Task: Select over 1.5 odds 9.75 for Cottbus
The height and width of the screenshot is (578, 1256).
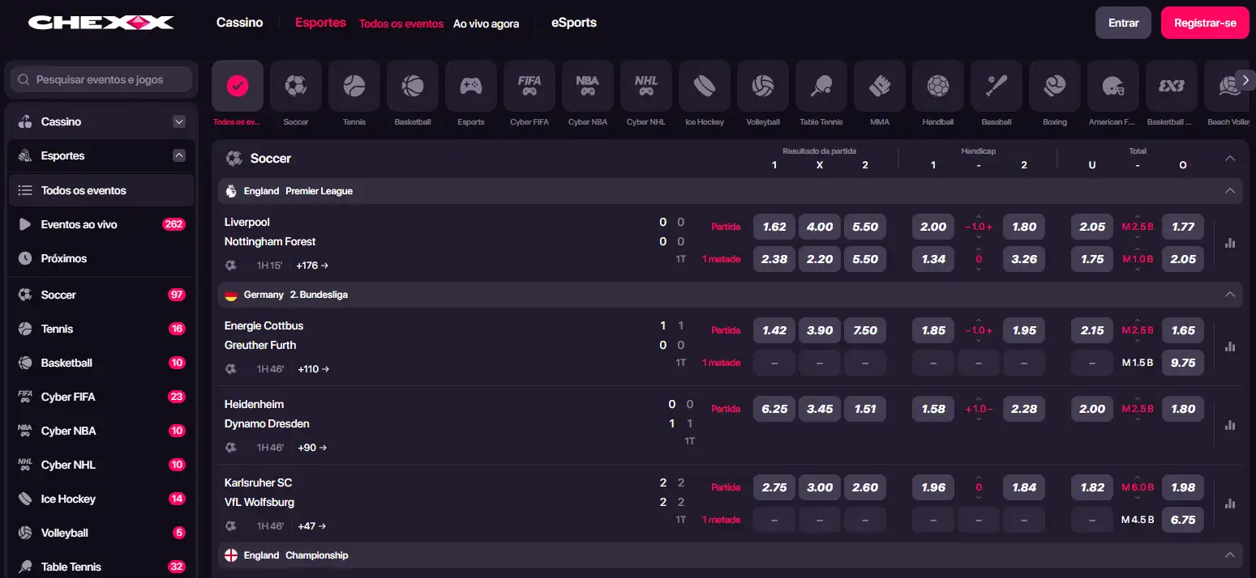Action: click(1183, 363)
